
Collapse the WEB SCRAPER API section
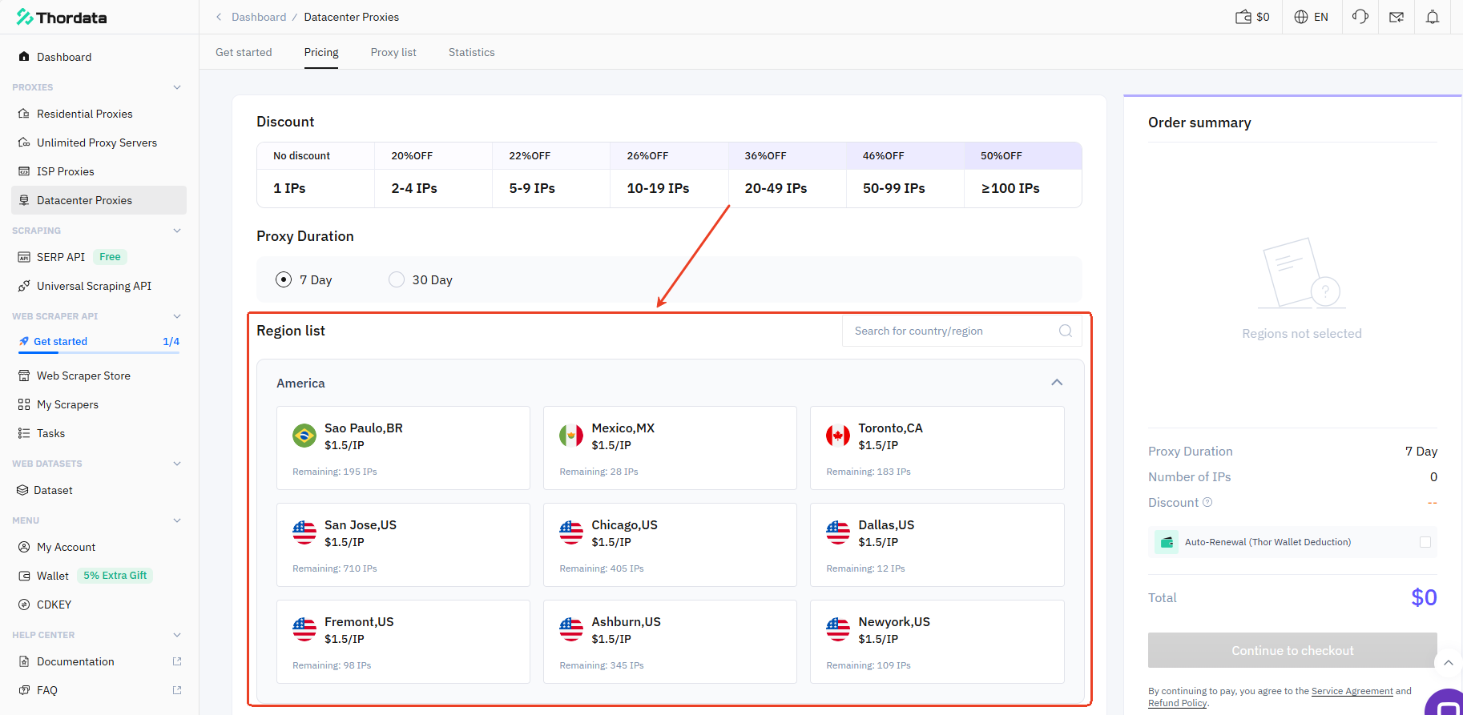pyautogui.click(x=177, y=316)
